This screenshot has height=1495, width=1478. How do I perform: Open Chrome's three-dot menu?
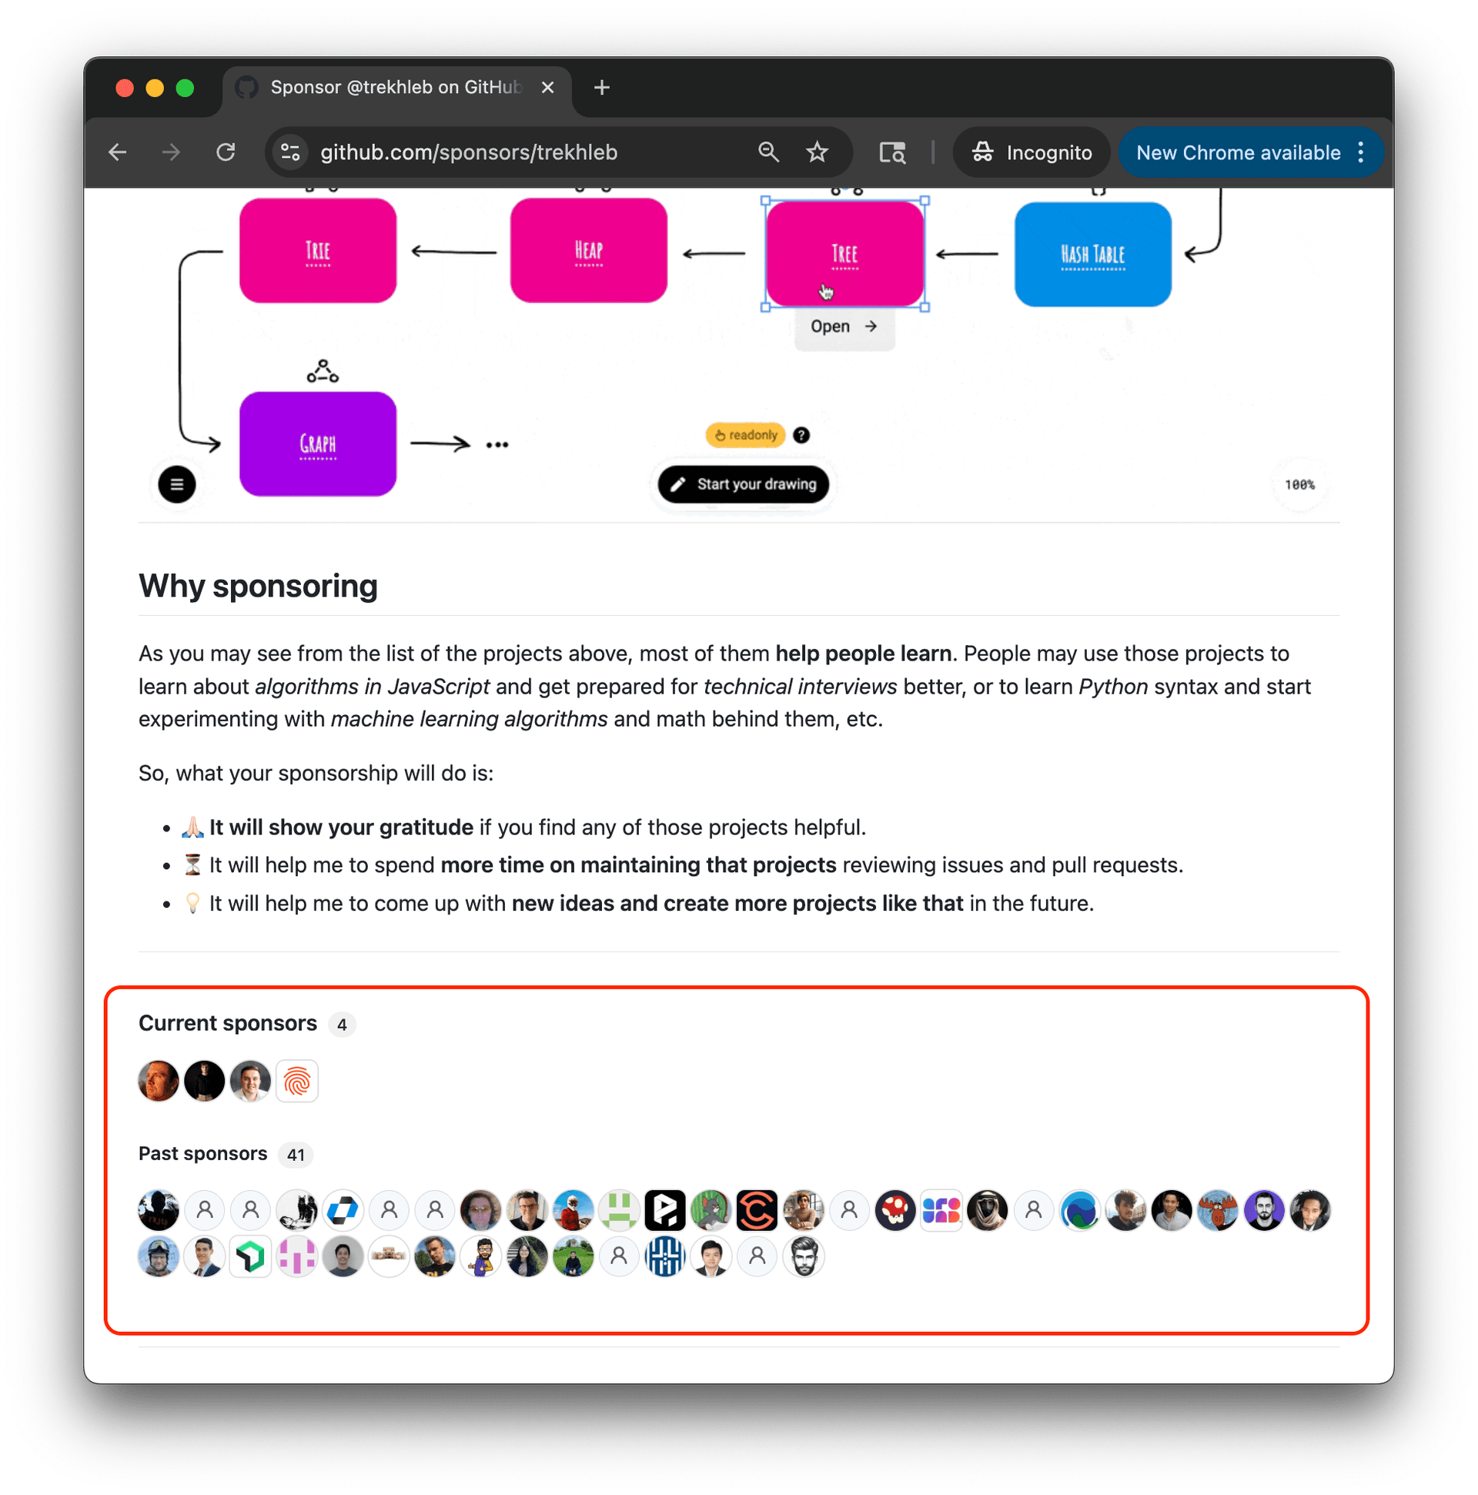click(1360, 152)
